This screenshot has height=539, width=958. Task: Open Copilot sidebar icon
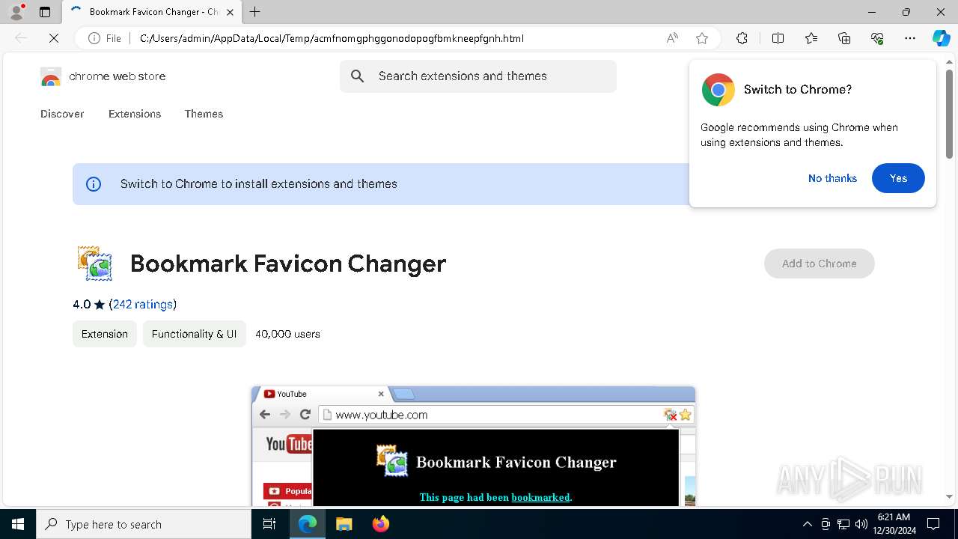941,38
